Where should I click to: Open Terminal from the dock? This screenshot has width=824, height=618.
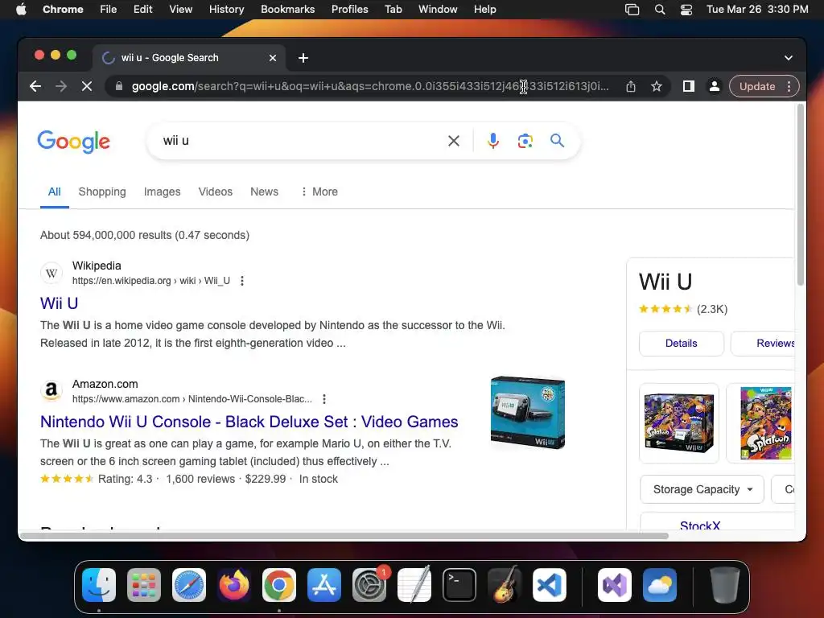pos(459,585)
